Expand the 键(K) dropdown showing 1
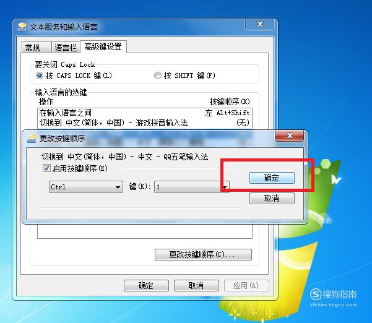 coord(192,187)
